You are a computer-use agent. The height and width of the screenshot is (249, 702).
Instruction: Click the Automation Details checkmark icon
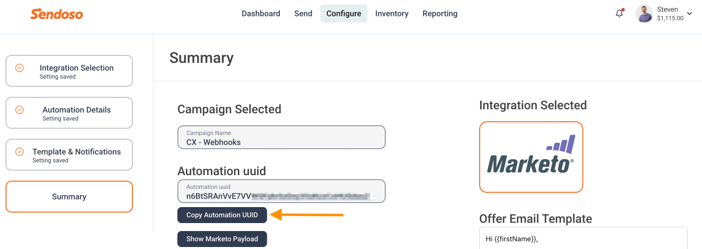pos(19,110)
